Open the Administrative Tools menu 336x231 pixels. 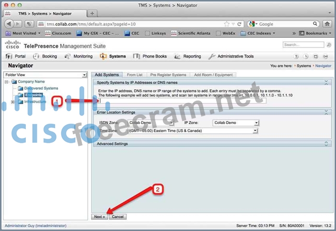point(231,56)
